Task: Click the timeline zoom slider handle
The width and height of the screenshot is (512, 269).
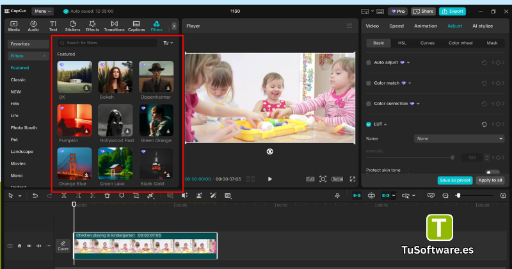Action: [x=458, y=195]
